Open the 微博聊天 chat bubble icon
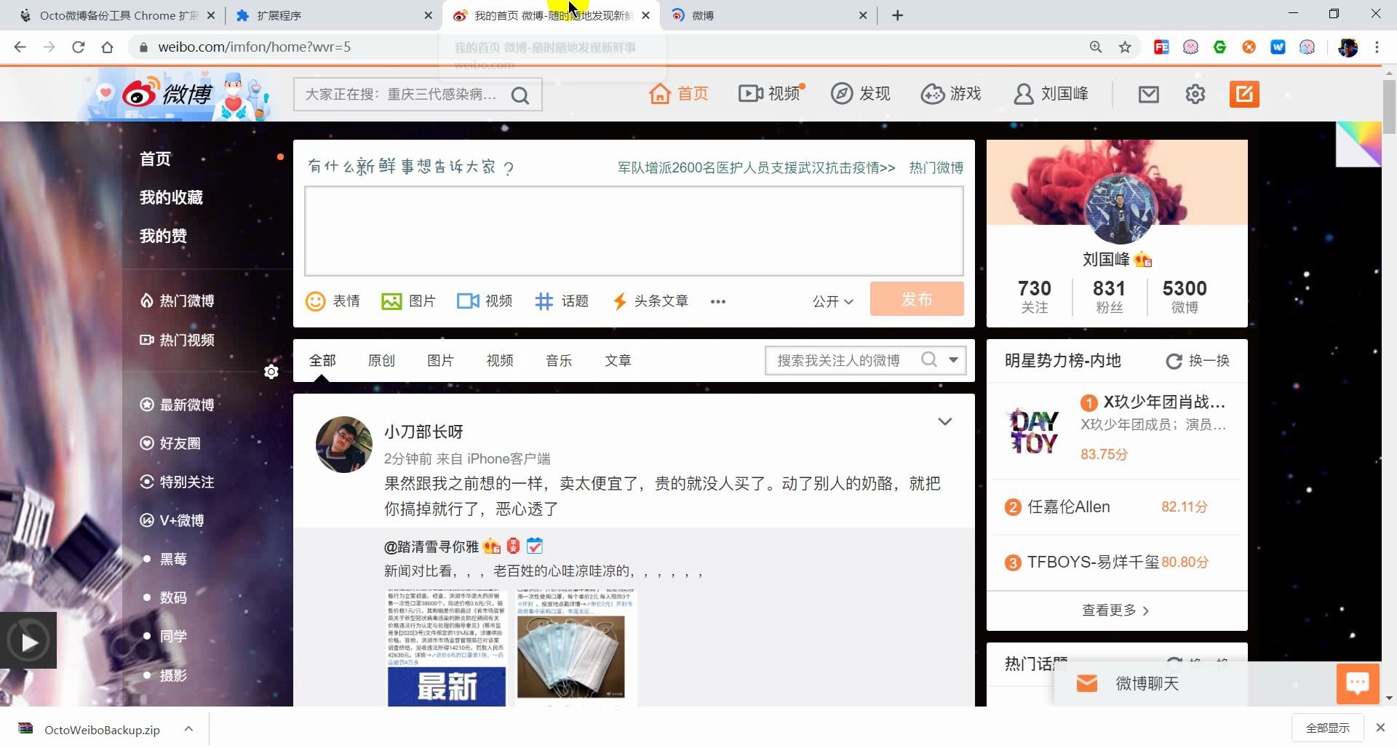The image size is (1397, 748). click(x=1358, y=683)
